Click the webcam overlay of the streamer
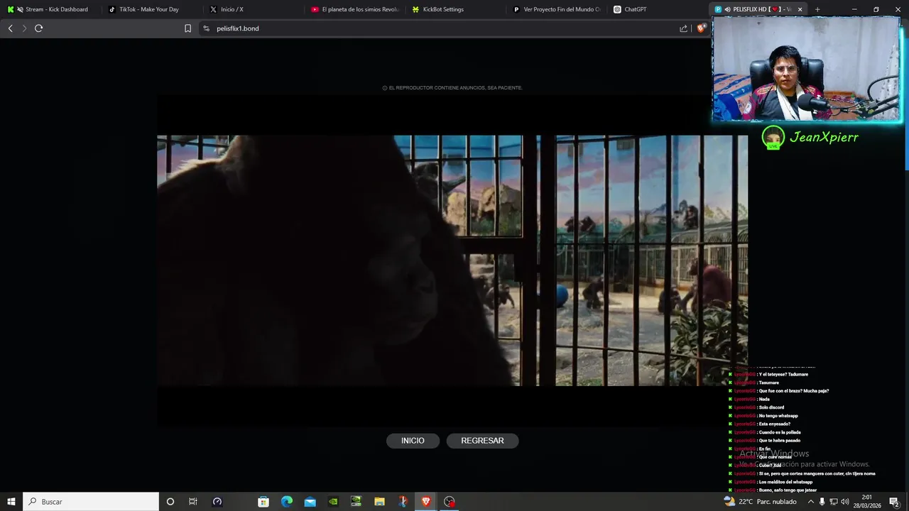The width and height of the screenshot is (909, 511). 806,70
